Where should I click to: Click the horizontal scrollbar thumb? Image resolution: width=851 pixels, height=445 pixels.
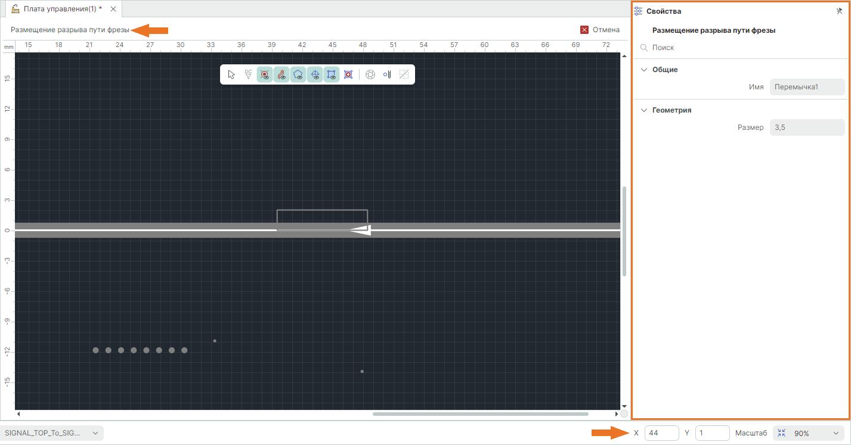(480, 413)
